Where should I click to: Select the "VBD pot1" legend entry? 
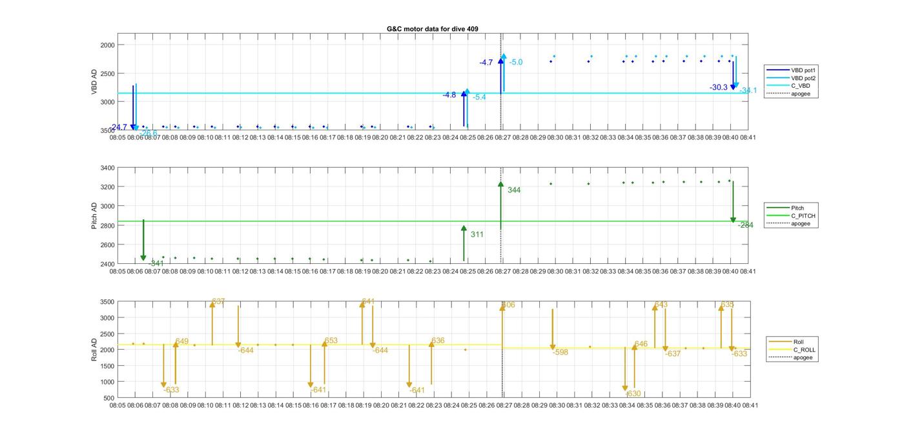point(805,70)
